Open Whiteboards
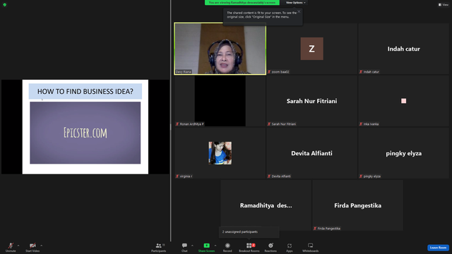 (311, 247)
